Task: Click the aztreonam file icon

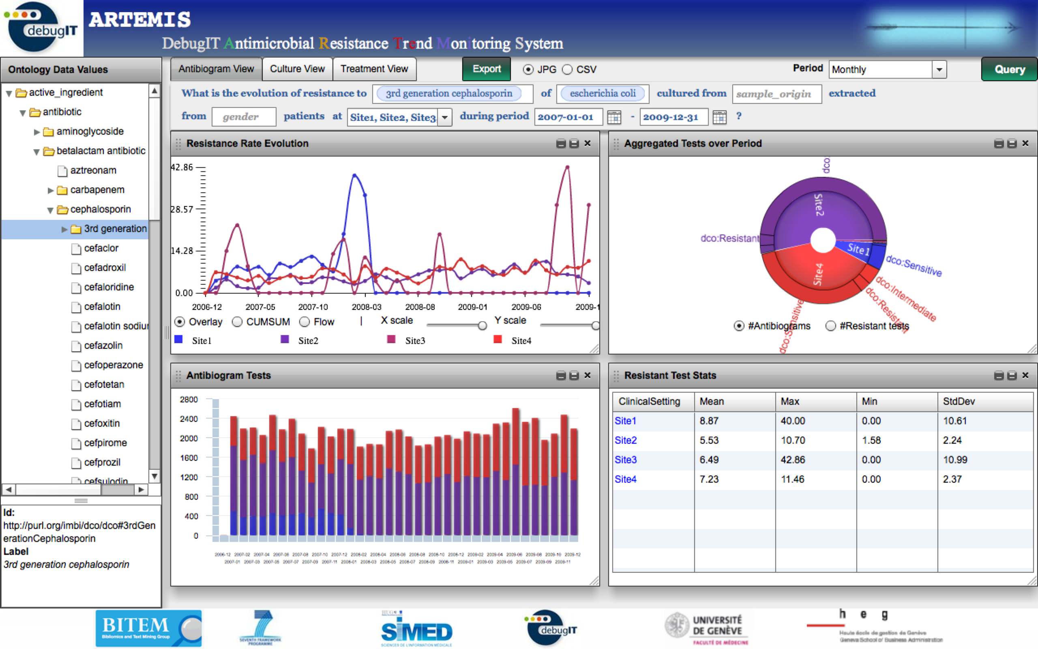Action: pos(62,171)
